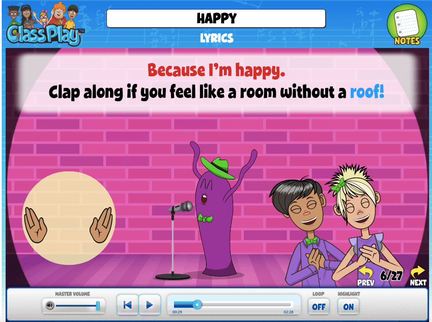Click the ClassPlay logo
The width and height of the screenshot is (432, 322).
coord(45,25)
